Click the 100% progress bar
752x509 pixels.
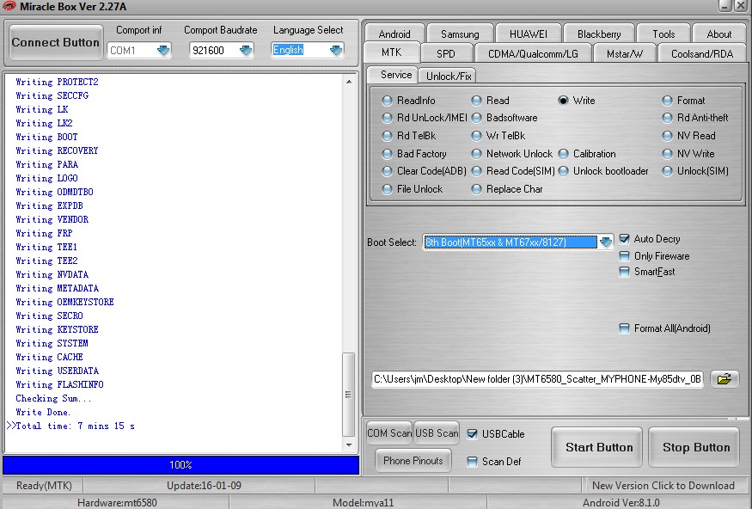tap(180, 465)
